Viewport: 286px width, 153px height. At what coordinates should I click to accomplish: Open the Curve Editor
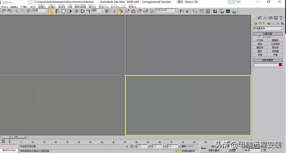coord(202,11)
